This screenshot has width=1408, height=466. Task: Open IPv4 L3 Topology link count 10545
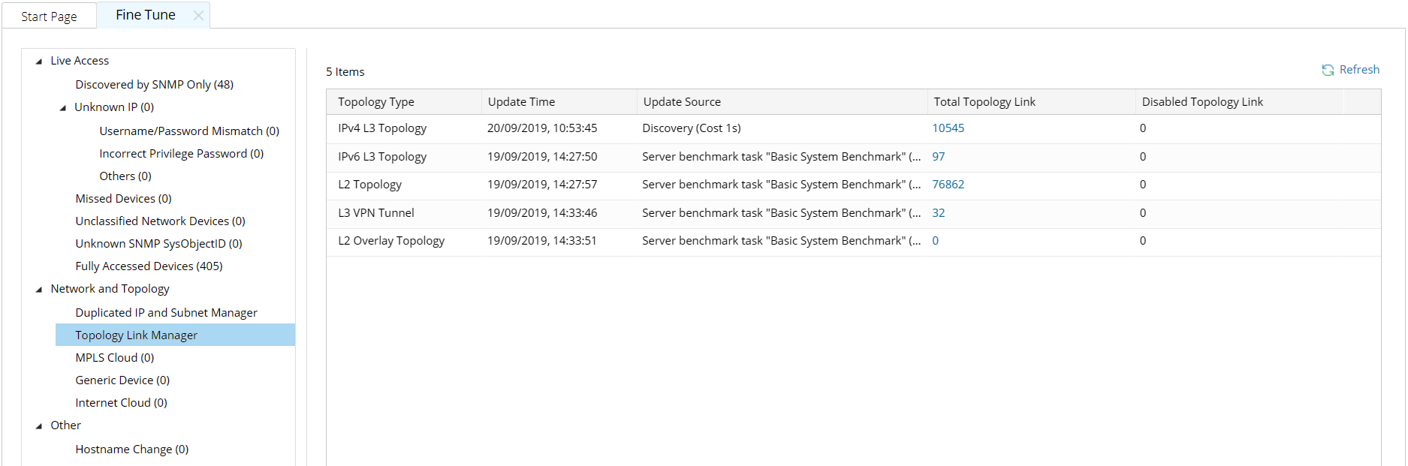948,128
